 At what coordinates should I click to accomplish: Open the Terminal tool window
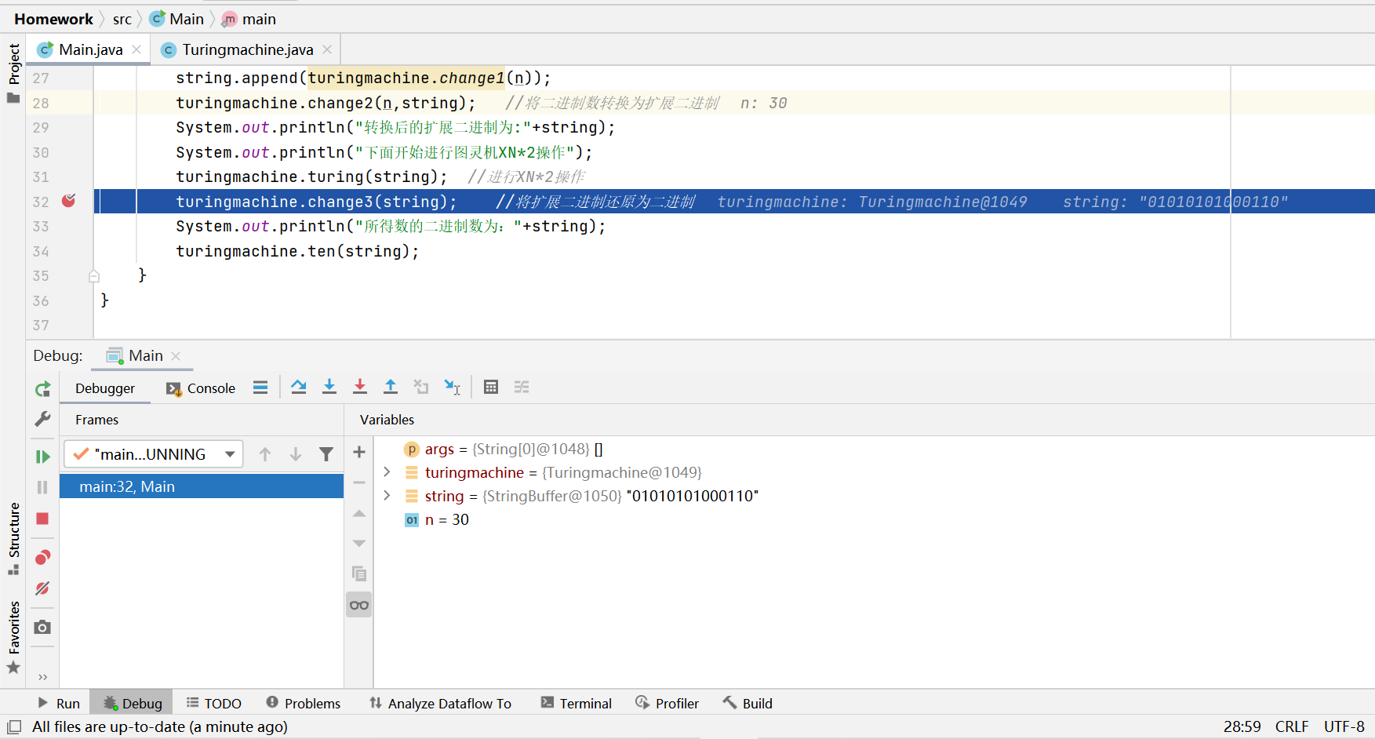pyautogui.click(x=576, y=703)
